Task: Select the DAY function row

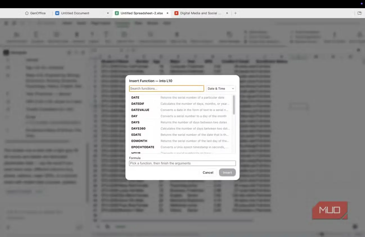Action: tap(181, 116)
